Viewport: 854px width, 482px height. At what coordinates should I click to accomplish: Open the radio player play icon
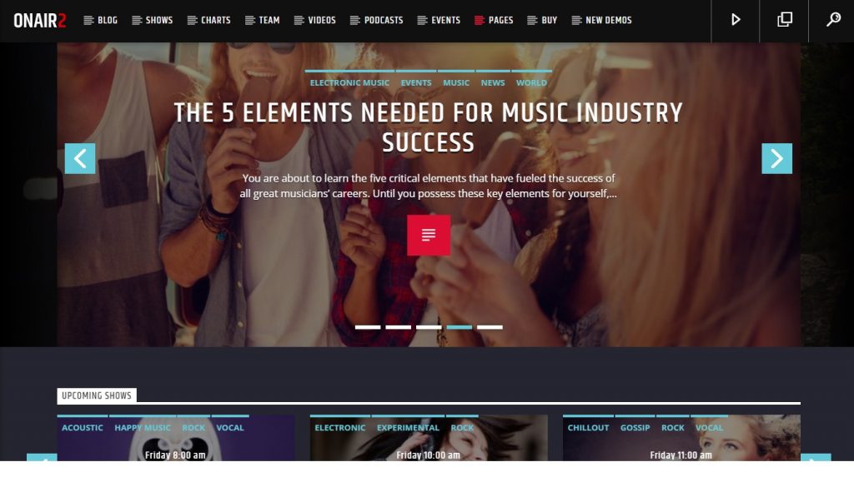pyautogui.click(x=736, y=20)
